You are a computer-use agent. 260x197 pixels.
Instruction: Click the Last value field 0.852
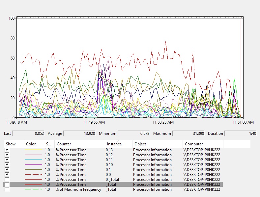click(29, 134)
